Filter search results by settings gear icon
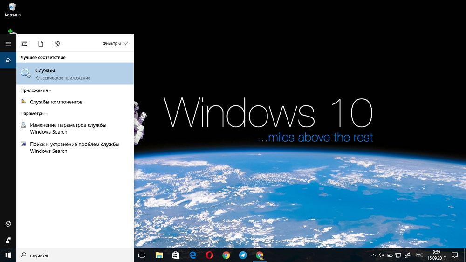The width and height of the screenshot is (466, 262). [x=57, y=44]
